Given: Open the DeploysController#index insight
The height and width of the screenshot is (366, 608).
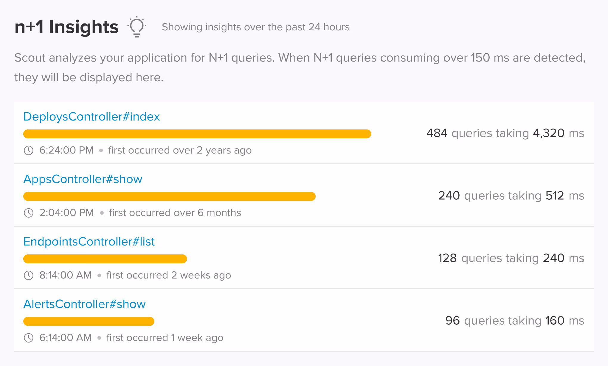Looking at the screenshot, I should click(91, 117).
